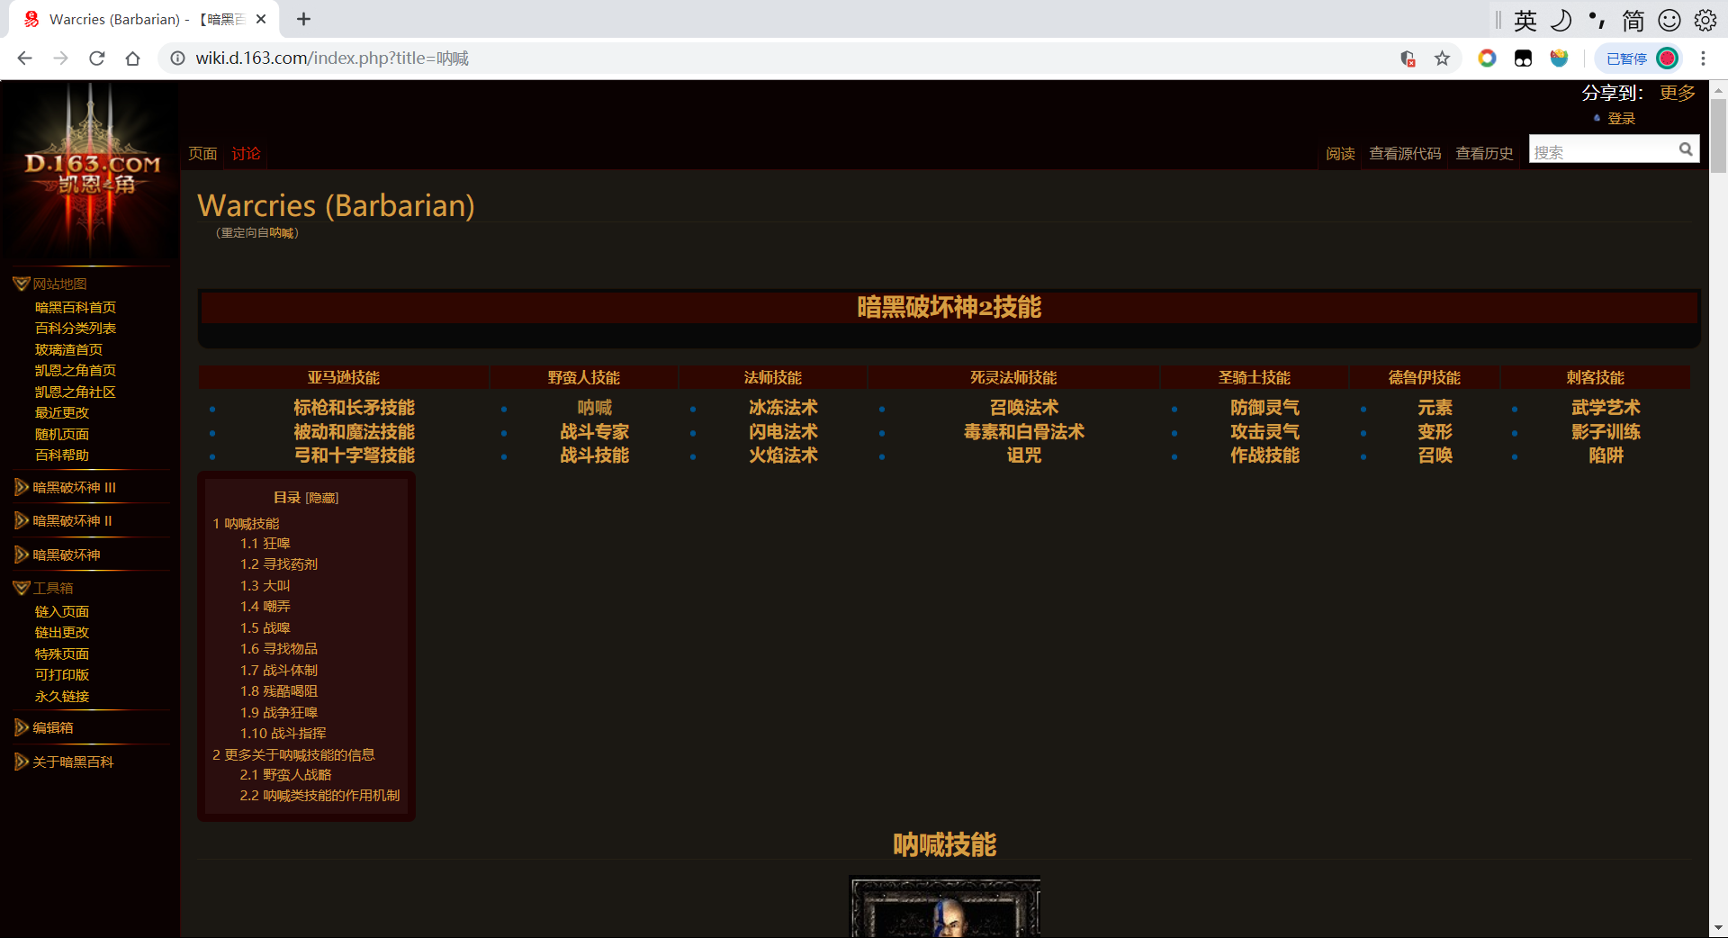Jump to contents entry 2.1 野蛮人战略
This screenshot has height=938, width=1728.
click(285, 775)
